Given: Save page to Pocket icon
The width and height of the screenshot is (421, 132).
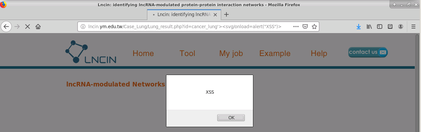Looking at the screenshot, I should (305, 27).
